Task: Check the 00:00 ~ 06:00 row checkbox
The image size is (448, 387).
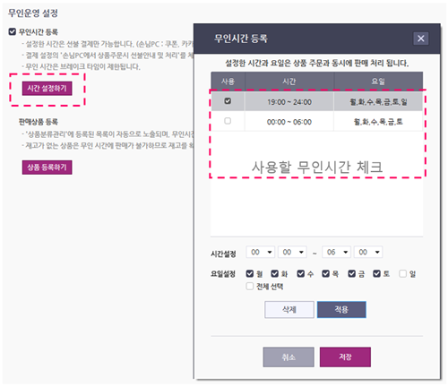Action: point(228,121)
